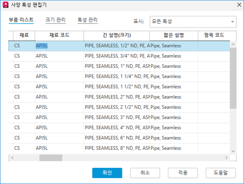Click the vertical scrollbar up arrow
244x184 pixels.
click(x=233, y=44)
